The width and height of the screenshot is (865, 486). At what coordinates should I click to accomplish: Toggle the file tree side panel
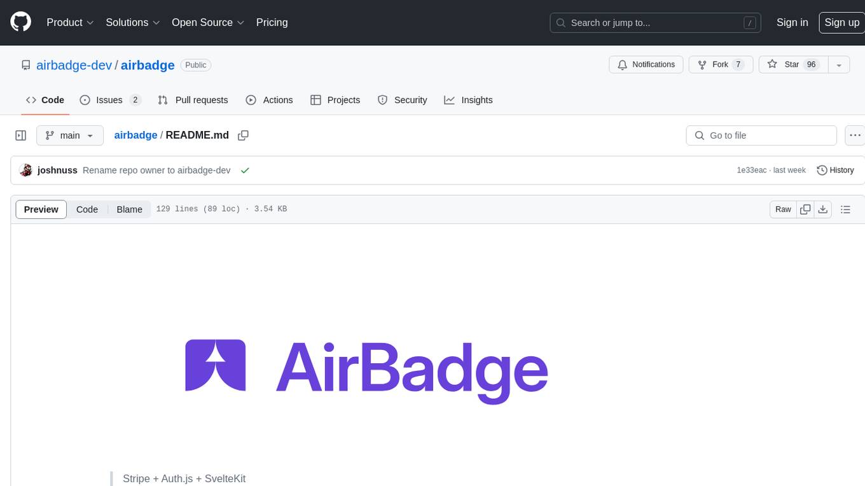(20, 135)
